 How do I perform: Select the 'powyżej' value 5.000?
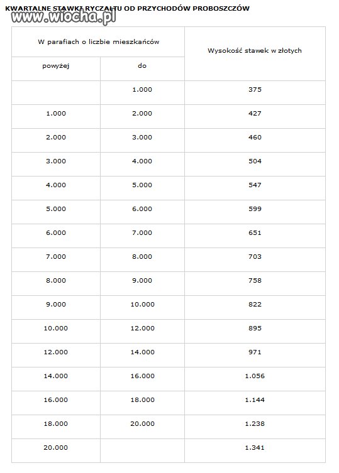(56, 209)
